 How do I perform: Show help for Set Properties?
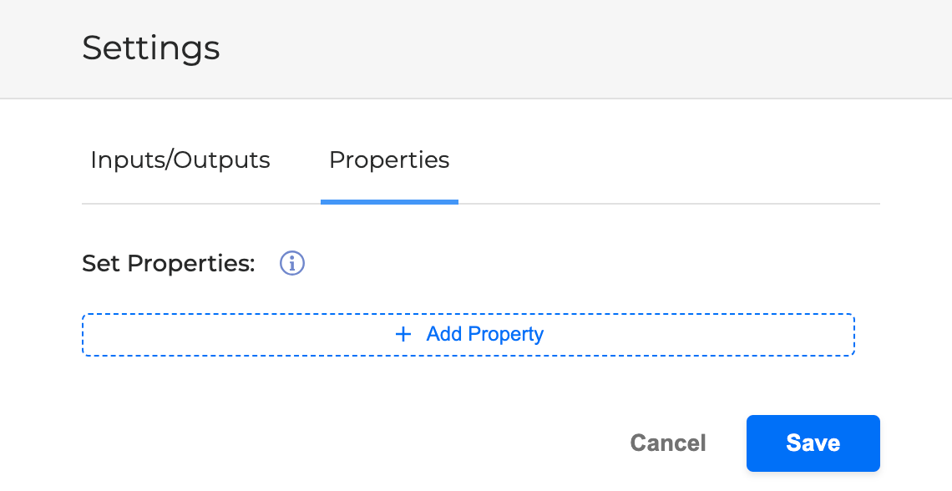coord(291,264)
